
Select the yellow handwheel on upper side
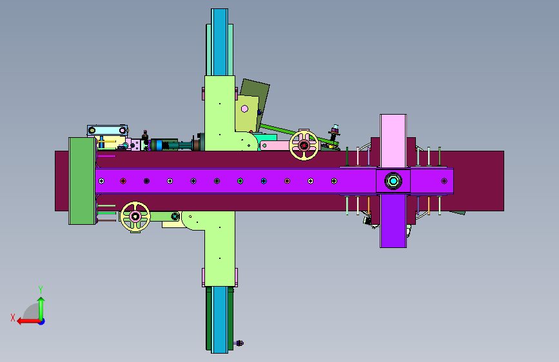[x=304, y=146]
